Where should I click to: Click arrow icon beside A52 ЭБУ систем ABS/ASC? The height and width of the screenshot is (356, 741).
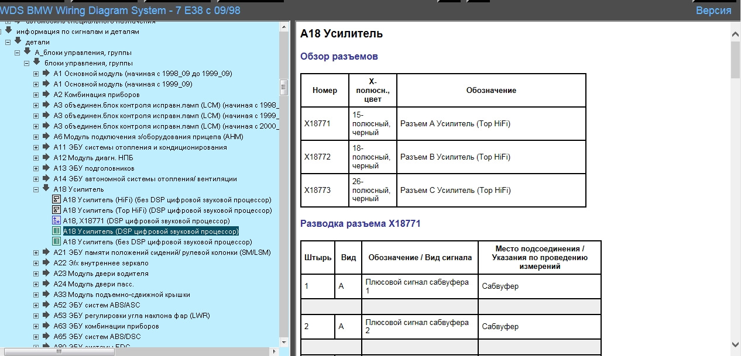coord(46,305)
